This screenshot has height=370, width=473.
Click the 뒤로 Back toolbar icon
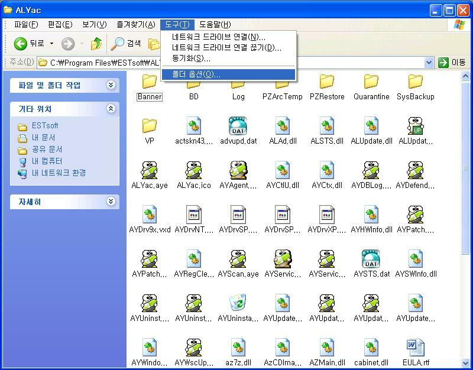pyautogui.click(x=21, y=44)
